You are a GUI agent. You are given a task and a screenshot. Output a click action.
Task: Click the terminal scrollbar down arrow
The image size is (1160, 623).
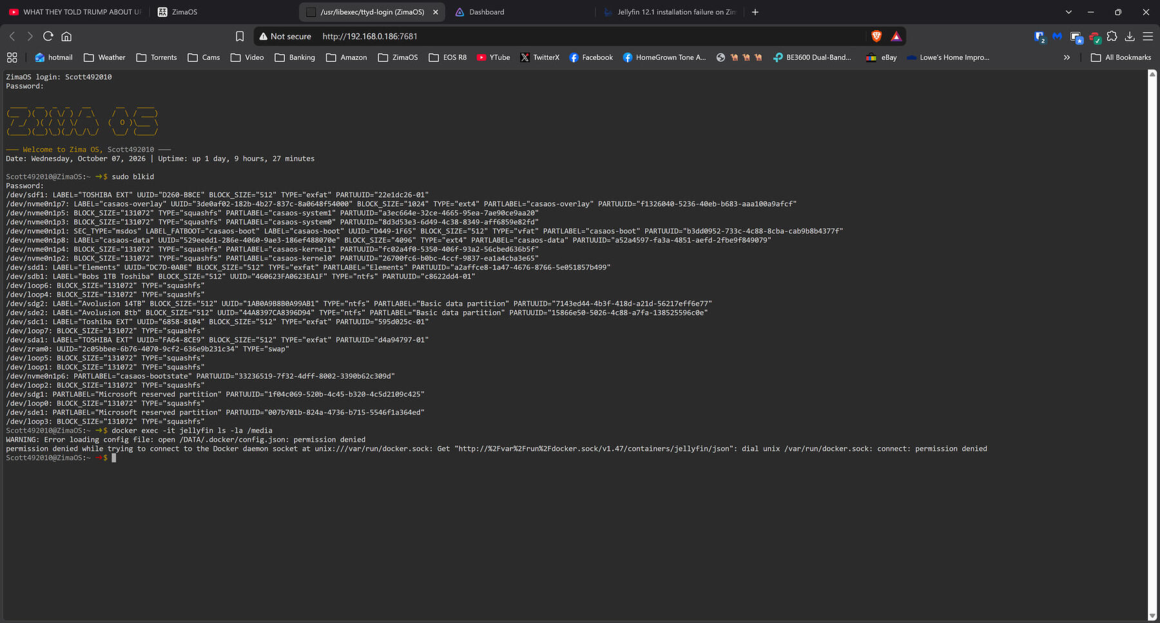pyautogui.click(x=1152, y=616)
